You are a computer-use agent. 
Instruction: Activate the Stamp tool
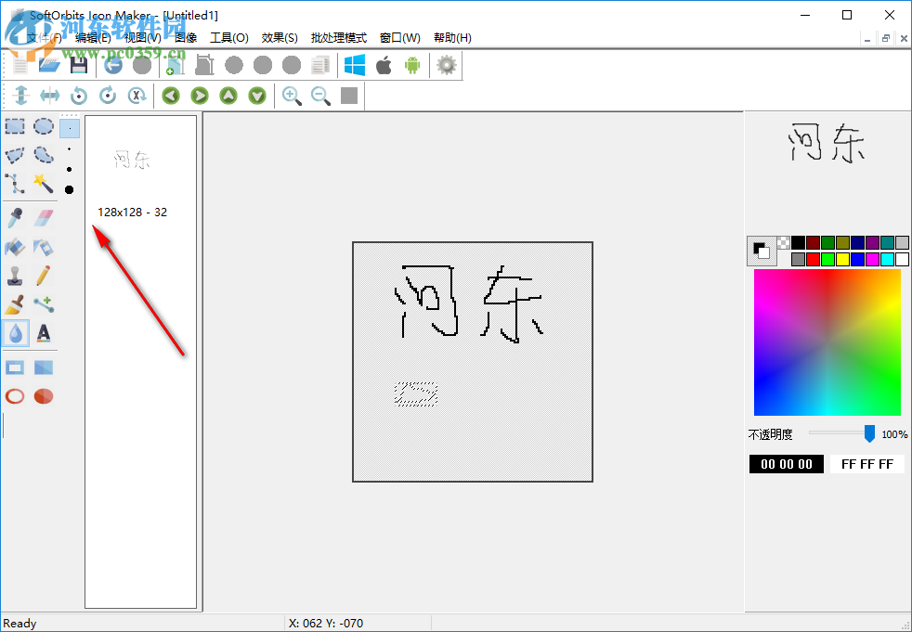pyautogui.click(x=15, y=274)
